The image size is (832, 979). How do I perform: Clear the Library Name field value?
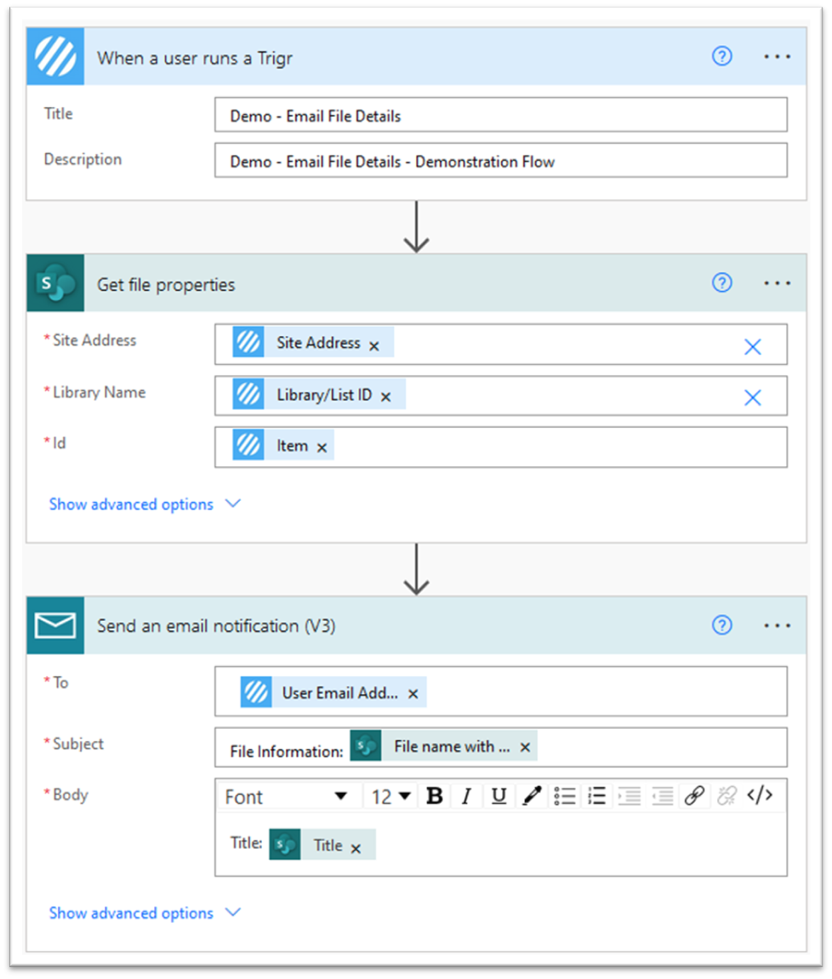pyautogui.click(x=753, y=397)
